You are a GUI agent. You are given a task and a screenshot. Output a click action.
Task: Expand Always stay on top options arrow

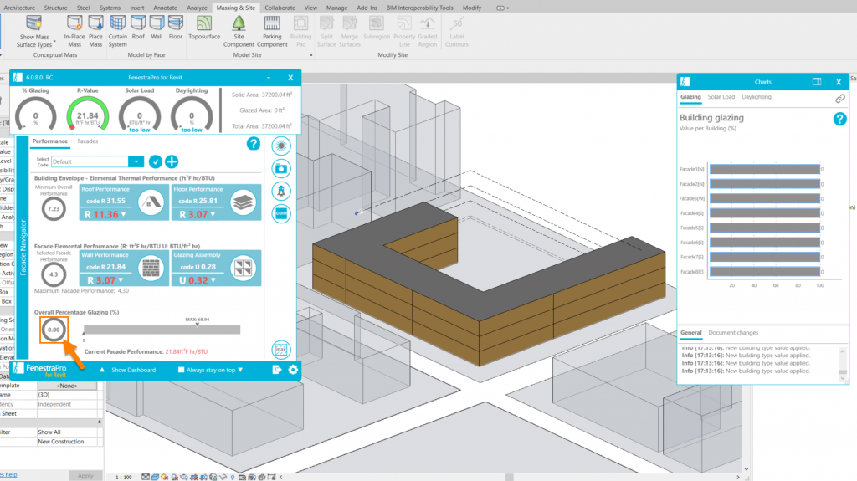240,370
